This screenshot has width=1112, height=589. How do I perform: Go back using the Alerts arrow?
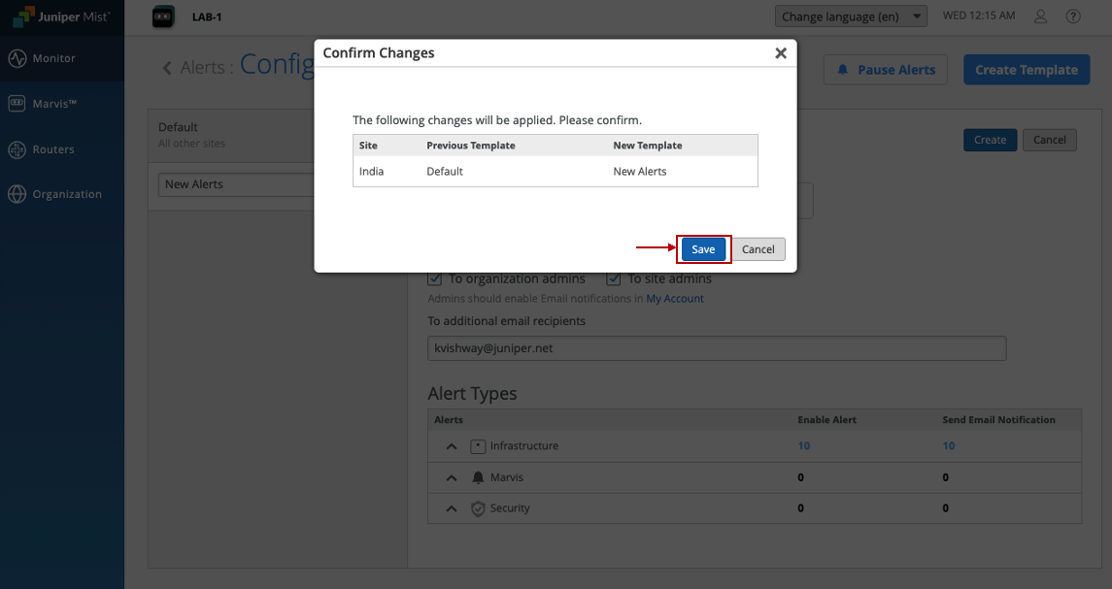[167, 68]
